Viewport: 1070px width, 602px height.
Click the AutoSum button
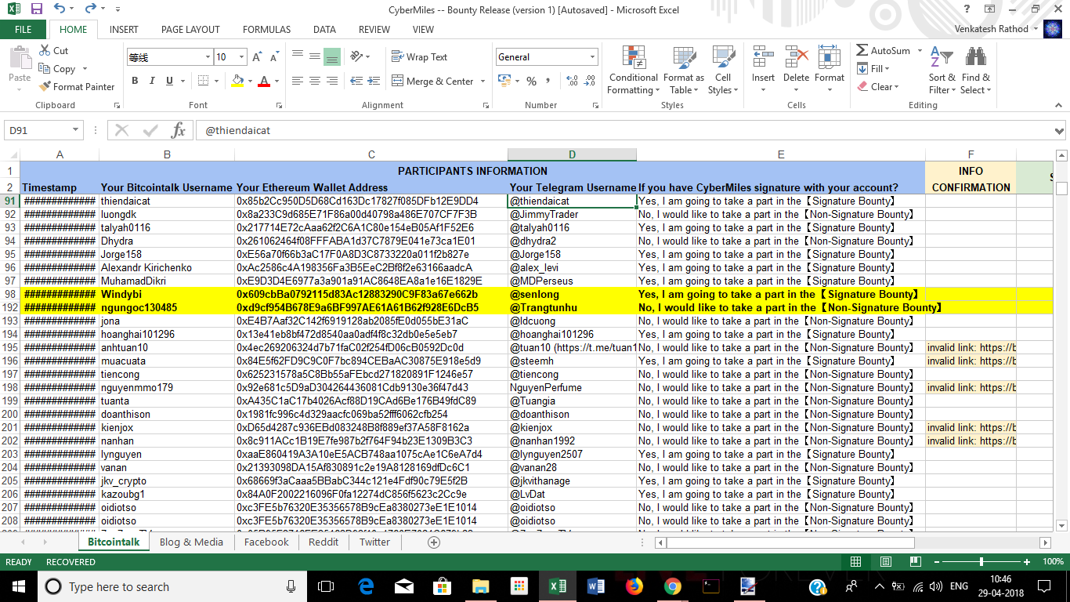(883, 51)
